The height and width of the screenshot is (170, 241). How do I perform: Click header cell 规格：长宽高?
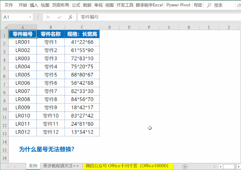(x=82, y=34)
